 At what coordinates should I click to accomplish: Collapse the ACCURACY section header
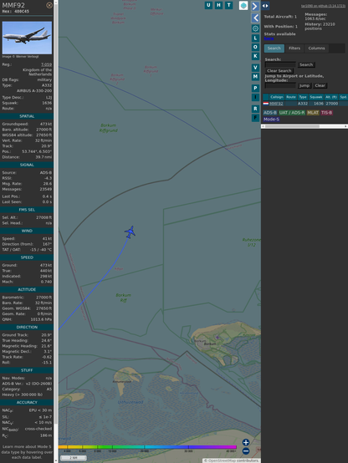(27, 403)
